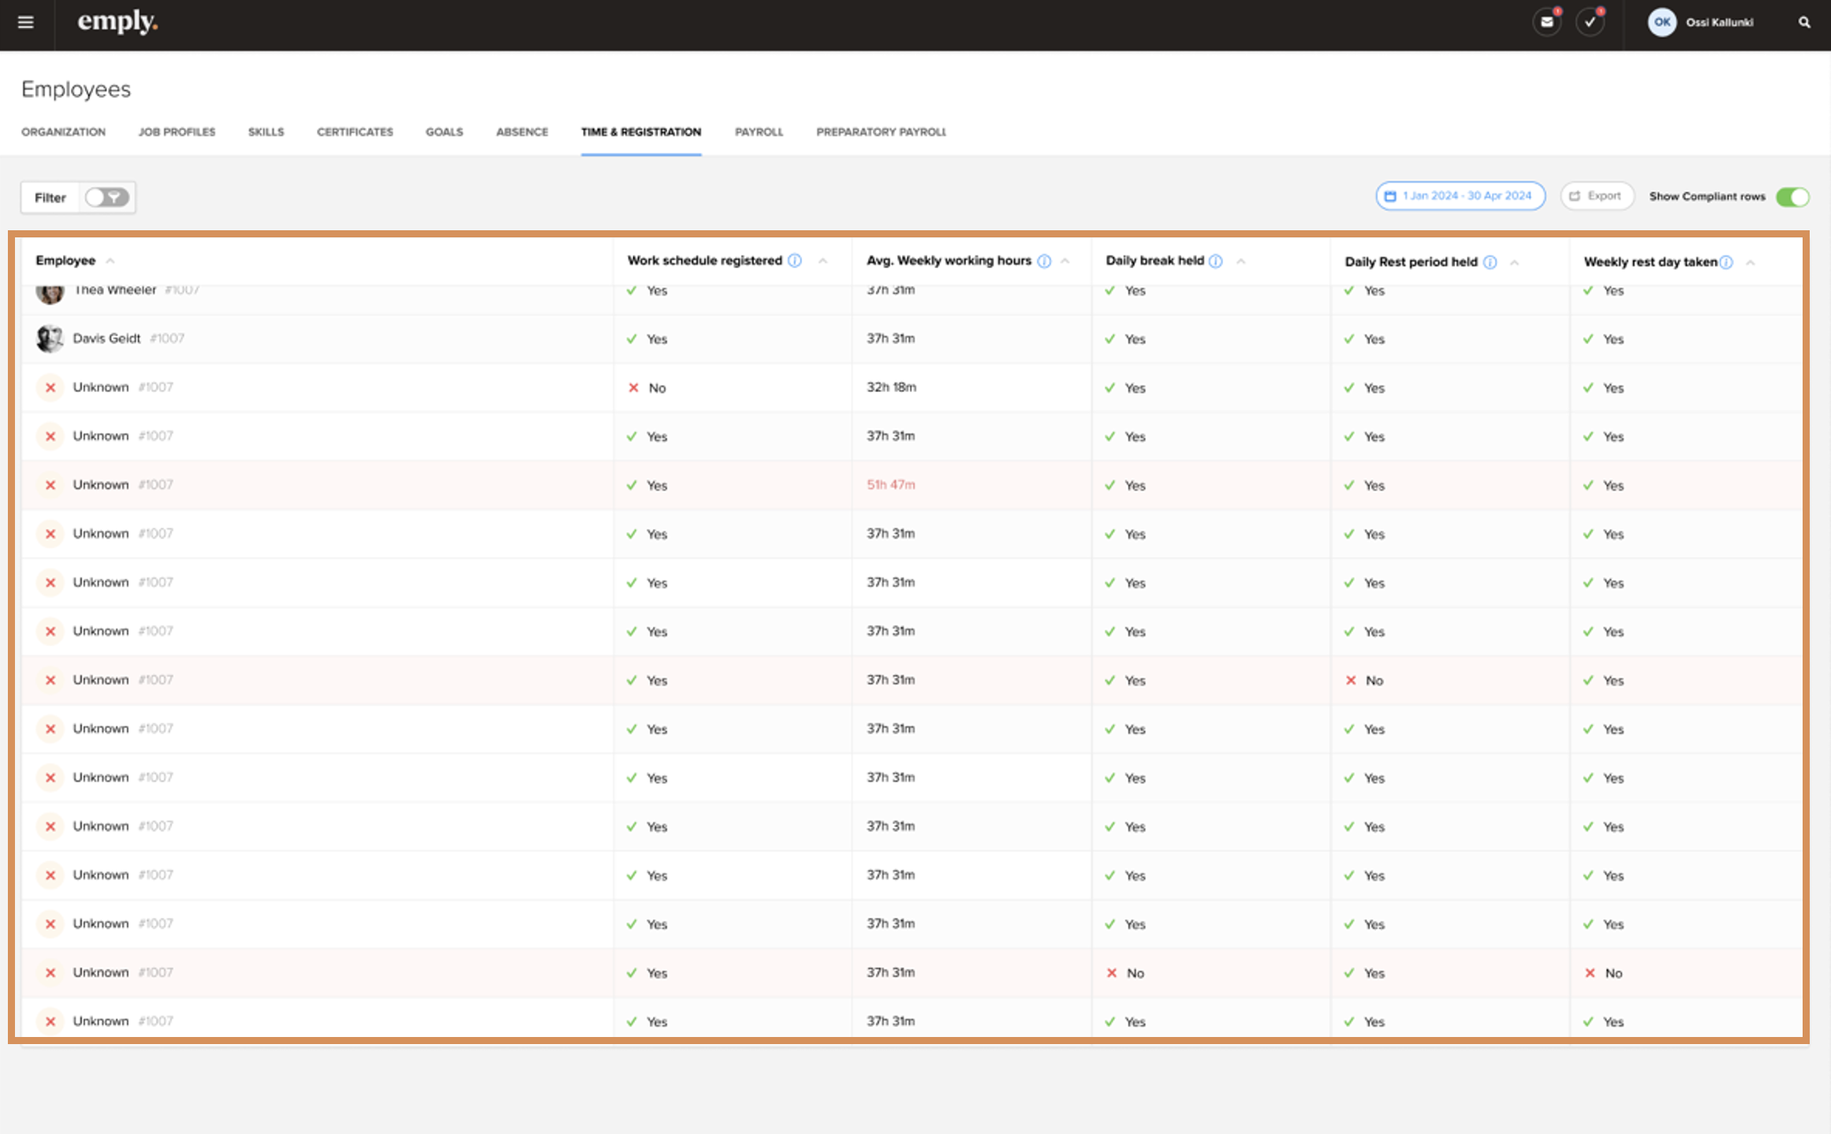Screen dimensions: 1831x1134
Task: Disable Show Compliant rows toggle
Action: pos(1792,196)
